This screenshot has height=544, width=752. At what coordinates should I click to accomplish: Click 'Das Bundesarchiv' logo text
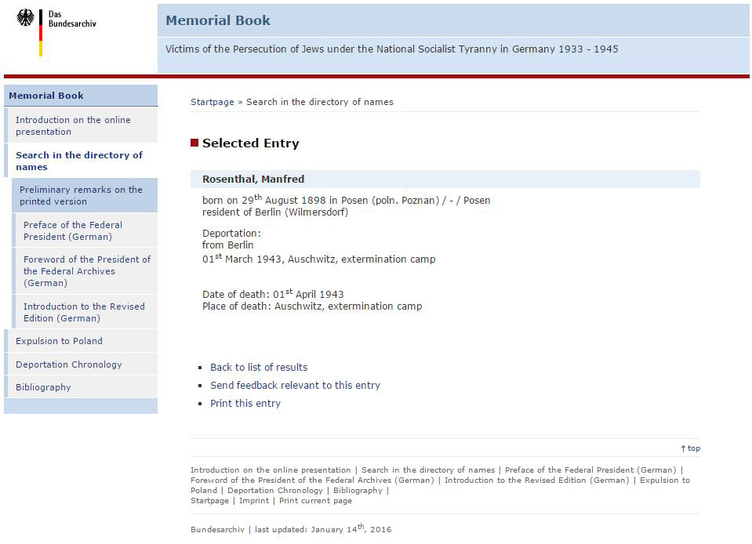[72, 19]
